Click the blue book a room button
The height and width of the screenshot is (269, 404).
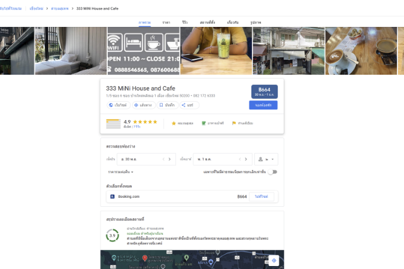(263, 105)
